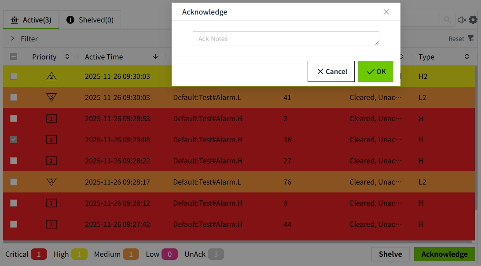Click the mute sound speaker icon

pyautogui.click(x=462, y=20)
